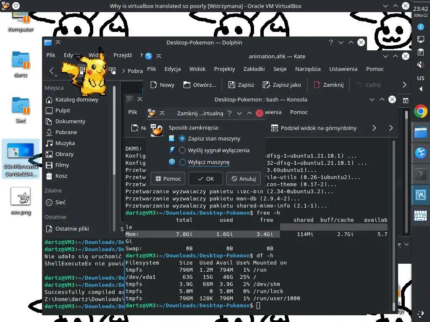Click Konsola terminal prompt icon in titlebar
430x322 pixels.
point(129,99)
